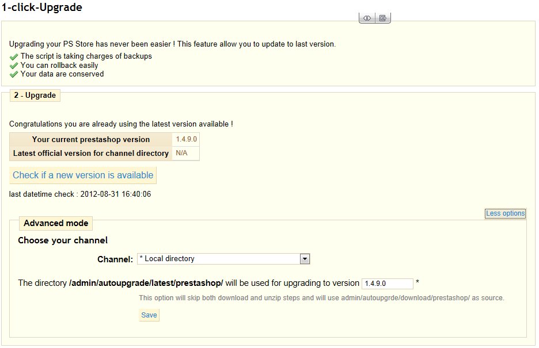Screen dimensions: 539x348
Task: Focus the upgrade version input field
Action: pyautogui.click(x=388, y=284)
